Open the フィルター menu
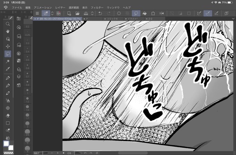The width and height of the screenshot is (236, 155). [97, 7]
